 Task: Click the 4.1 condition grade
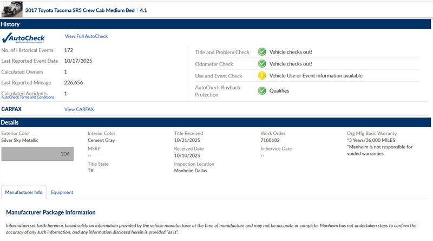pos(143,10)
